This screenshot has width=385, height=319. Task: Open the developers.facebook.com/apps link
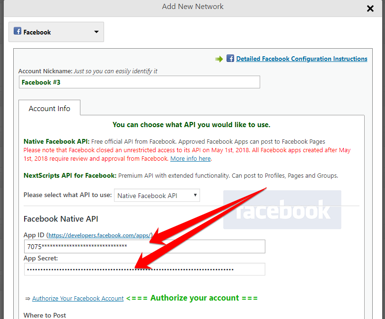click(99, 235)
